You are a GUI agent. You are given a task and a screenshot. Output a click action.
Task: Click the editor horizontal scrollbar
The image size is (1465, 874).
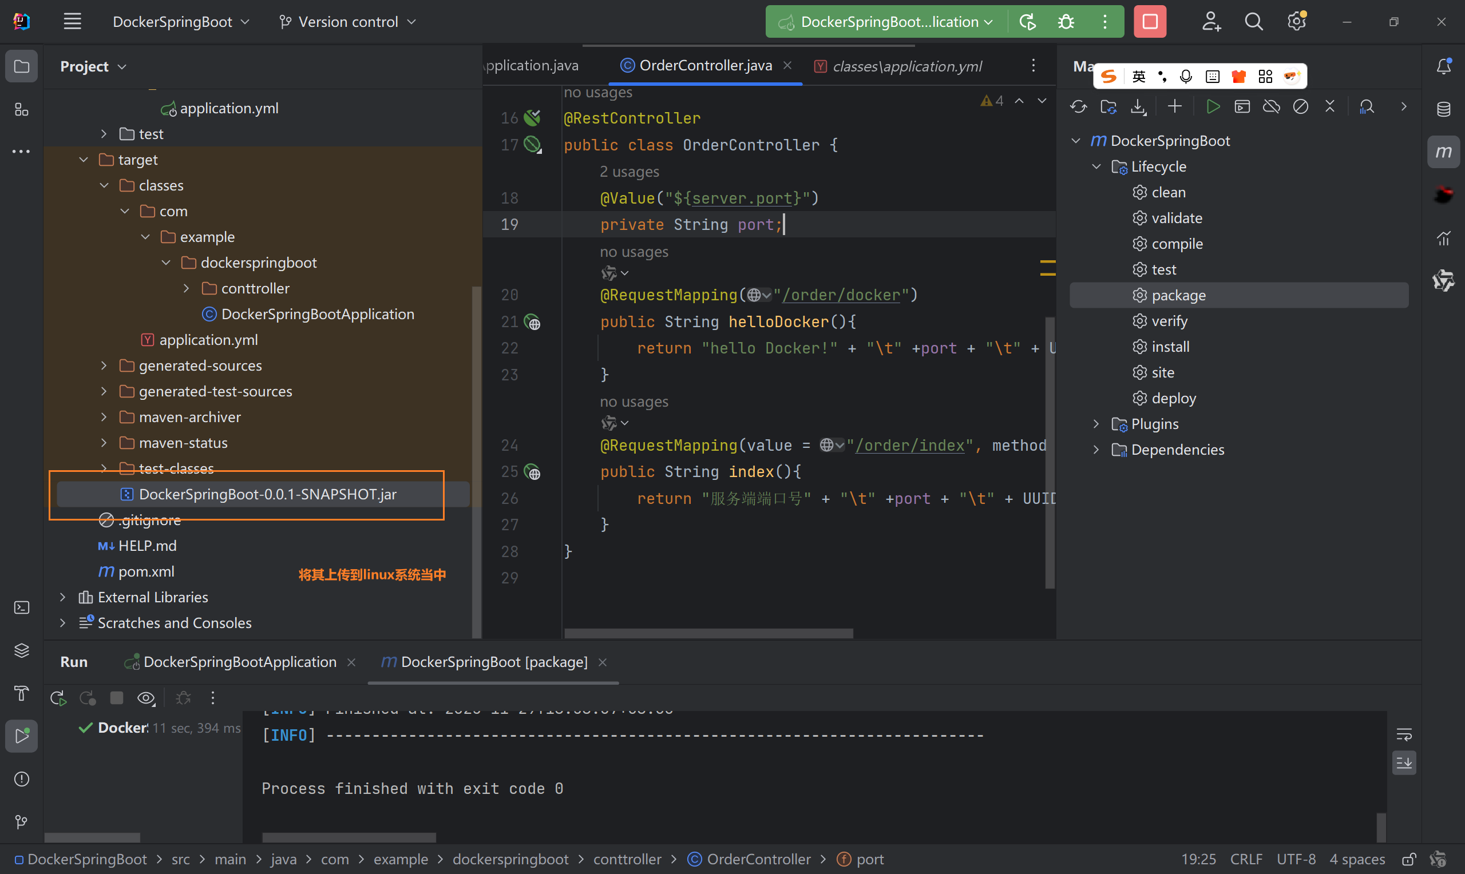tap(708, 633)
